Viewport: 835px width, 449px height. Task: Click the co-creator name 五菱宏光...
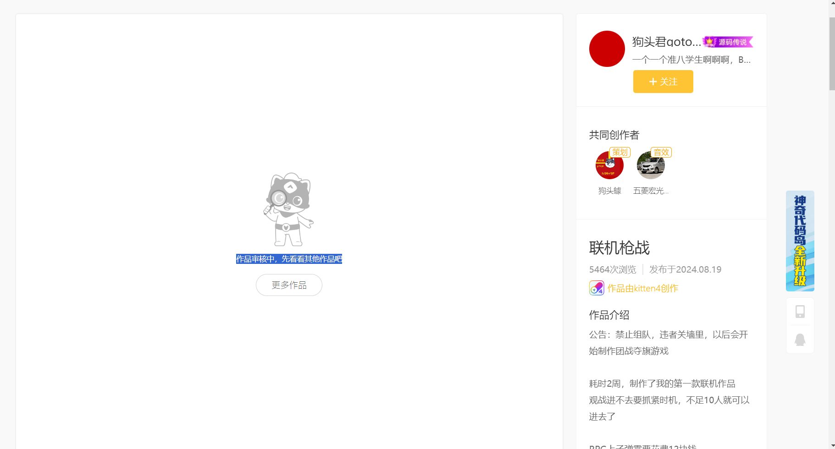click(x=651, y=191)
